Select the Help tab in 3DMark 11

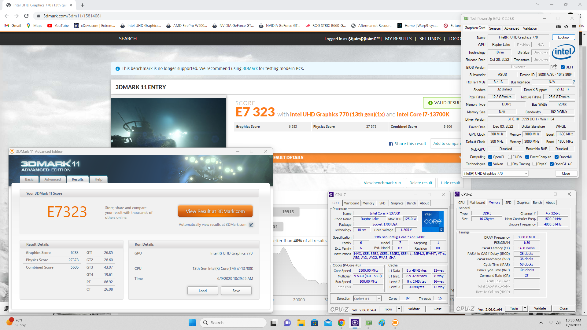click(98, 179)
